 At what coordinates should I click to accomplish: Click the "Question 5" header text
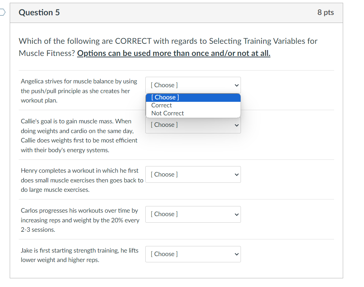39,12
